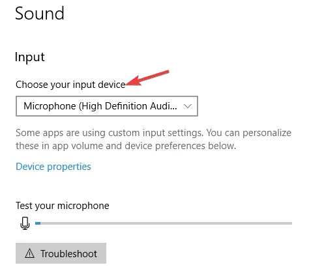Expand the input device dropdown chevron
Viewport: 324px width, 278px height.
pos(188,106)
